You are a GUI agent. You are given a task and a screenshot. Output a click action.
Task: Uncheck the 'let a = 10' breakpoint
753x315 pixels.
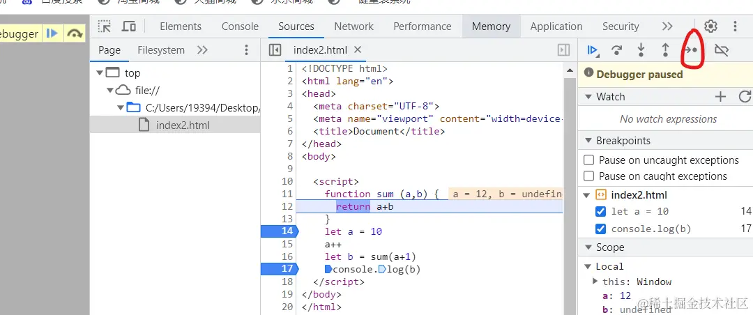point(600,211)
